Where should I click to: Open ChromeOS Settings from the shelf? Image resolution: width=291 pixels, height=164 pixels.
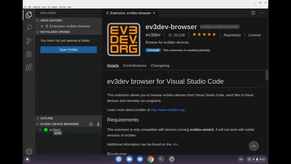click(119, 159)
